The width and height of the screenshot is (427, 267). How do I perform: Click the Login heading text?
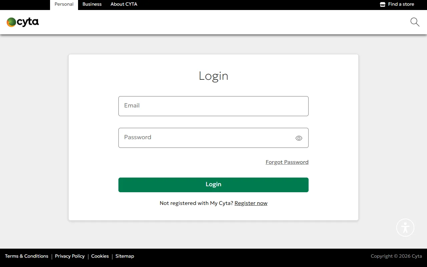213,76
